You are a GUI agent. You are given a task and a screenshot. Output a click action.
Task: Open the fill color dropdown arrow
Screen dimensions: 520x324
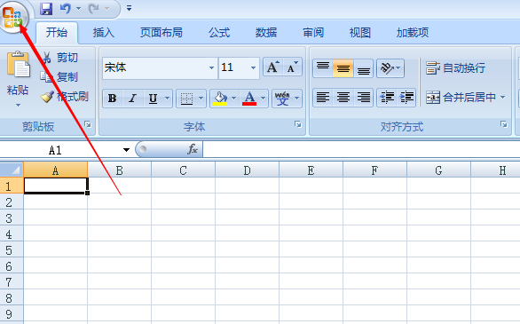pyautogui.click(x=233, y=99)
